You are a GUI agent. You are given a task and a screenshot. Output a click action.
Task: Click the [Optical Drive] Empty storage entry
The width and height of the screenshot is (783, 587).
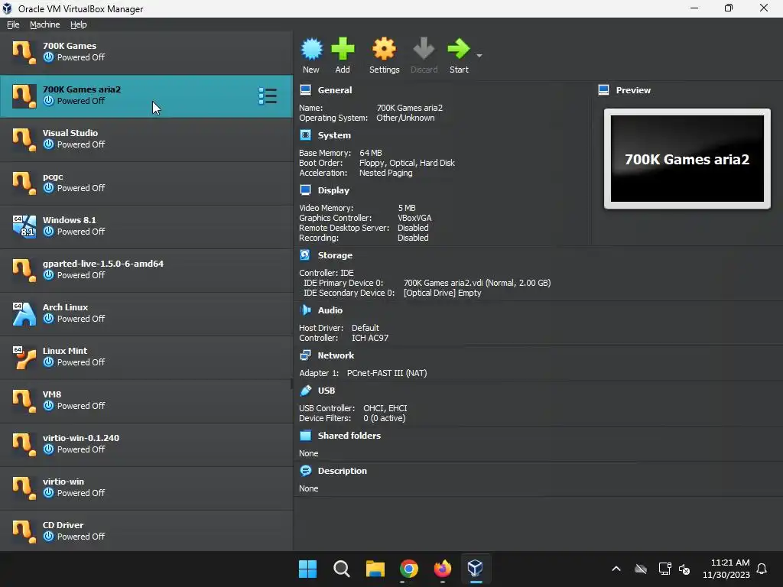442,293
